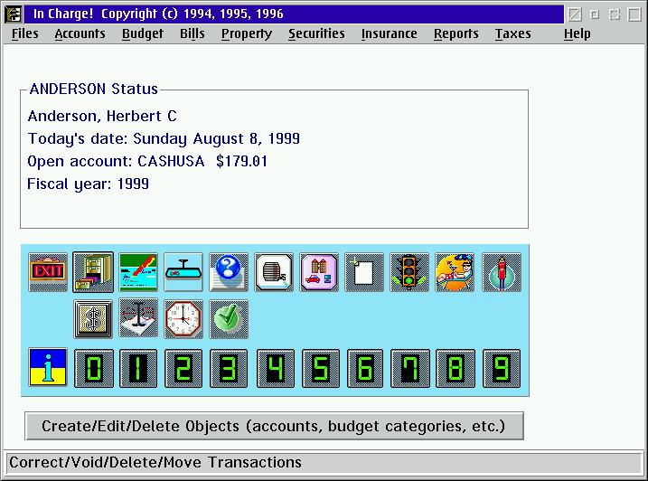Screen dimensions: 648x481
Task: Open the Insurance menu
Action: click(x=389, y=33)
